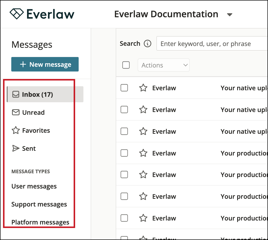The height and width of the screenshot is (240, 268).
Task: Click the Everlaw Documentation project title
Action: click(166, 14)
